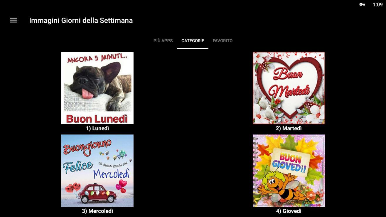Tap the VPN key status icon
Viewport: 386px width, 217px height.
click(362, 4)
